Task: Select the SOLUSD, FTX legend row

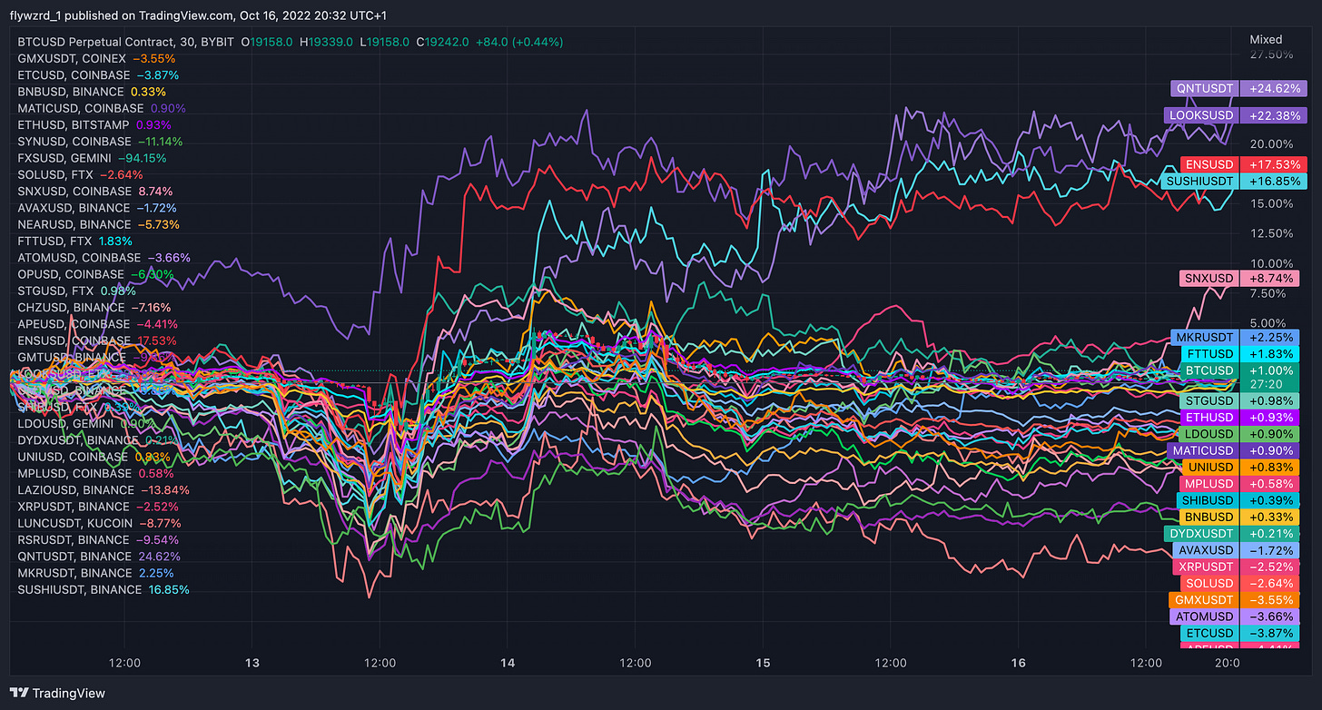Action: point(80,174)
